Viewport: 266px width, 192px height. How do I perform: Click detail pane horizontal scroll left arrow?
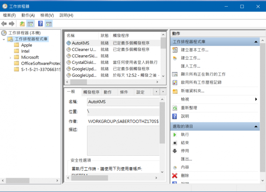click(68, 178)
